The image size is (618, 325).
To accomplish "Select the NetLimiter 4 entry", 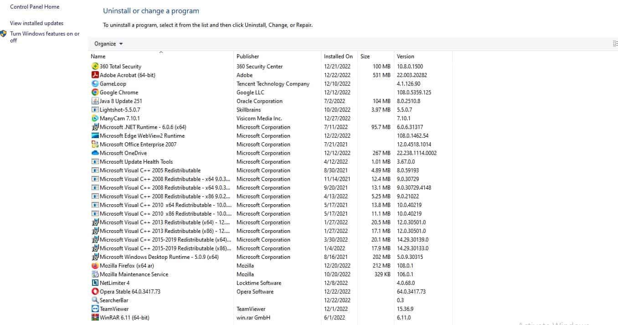I will pyautogui.click(x=114, y=283).
